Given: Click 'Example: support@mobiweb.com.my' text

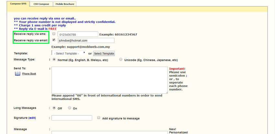Looking at the screenshot, I should (81, 47).
